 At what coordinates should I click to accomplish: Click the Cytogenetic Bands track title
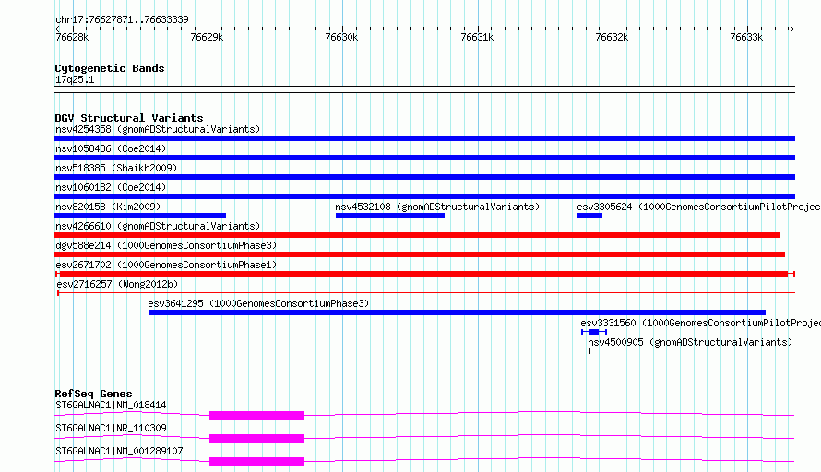pyautogui.click(x=110, y=68)
